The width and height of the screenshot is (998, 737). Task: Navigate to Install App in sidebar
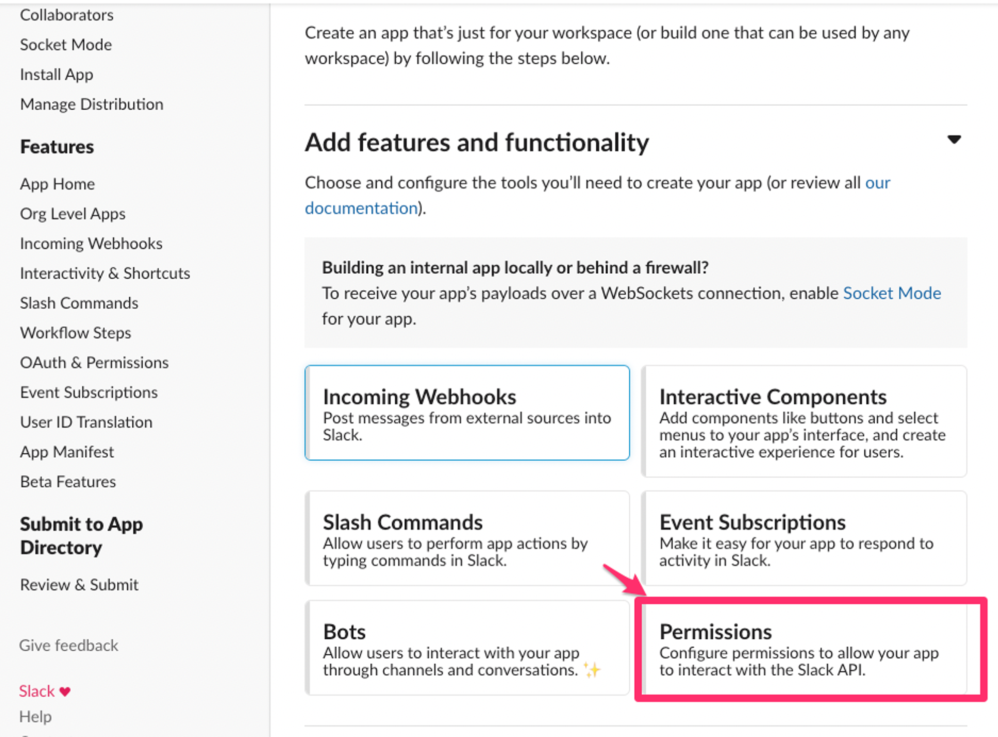tap(56, 75)
